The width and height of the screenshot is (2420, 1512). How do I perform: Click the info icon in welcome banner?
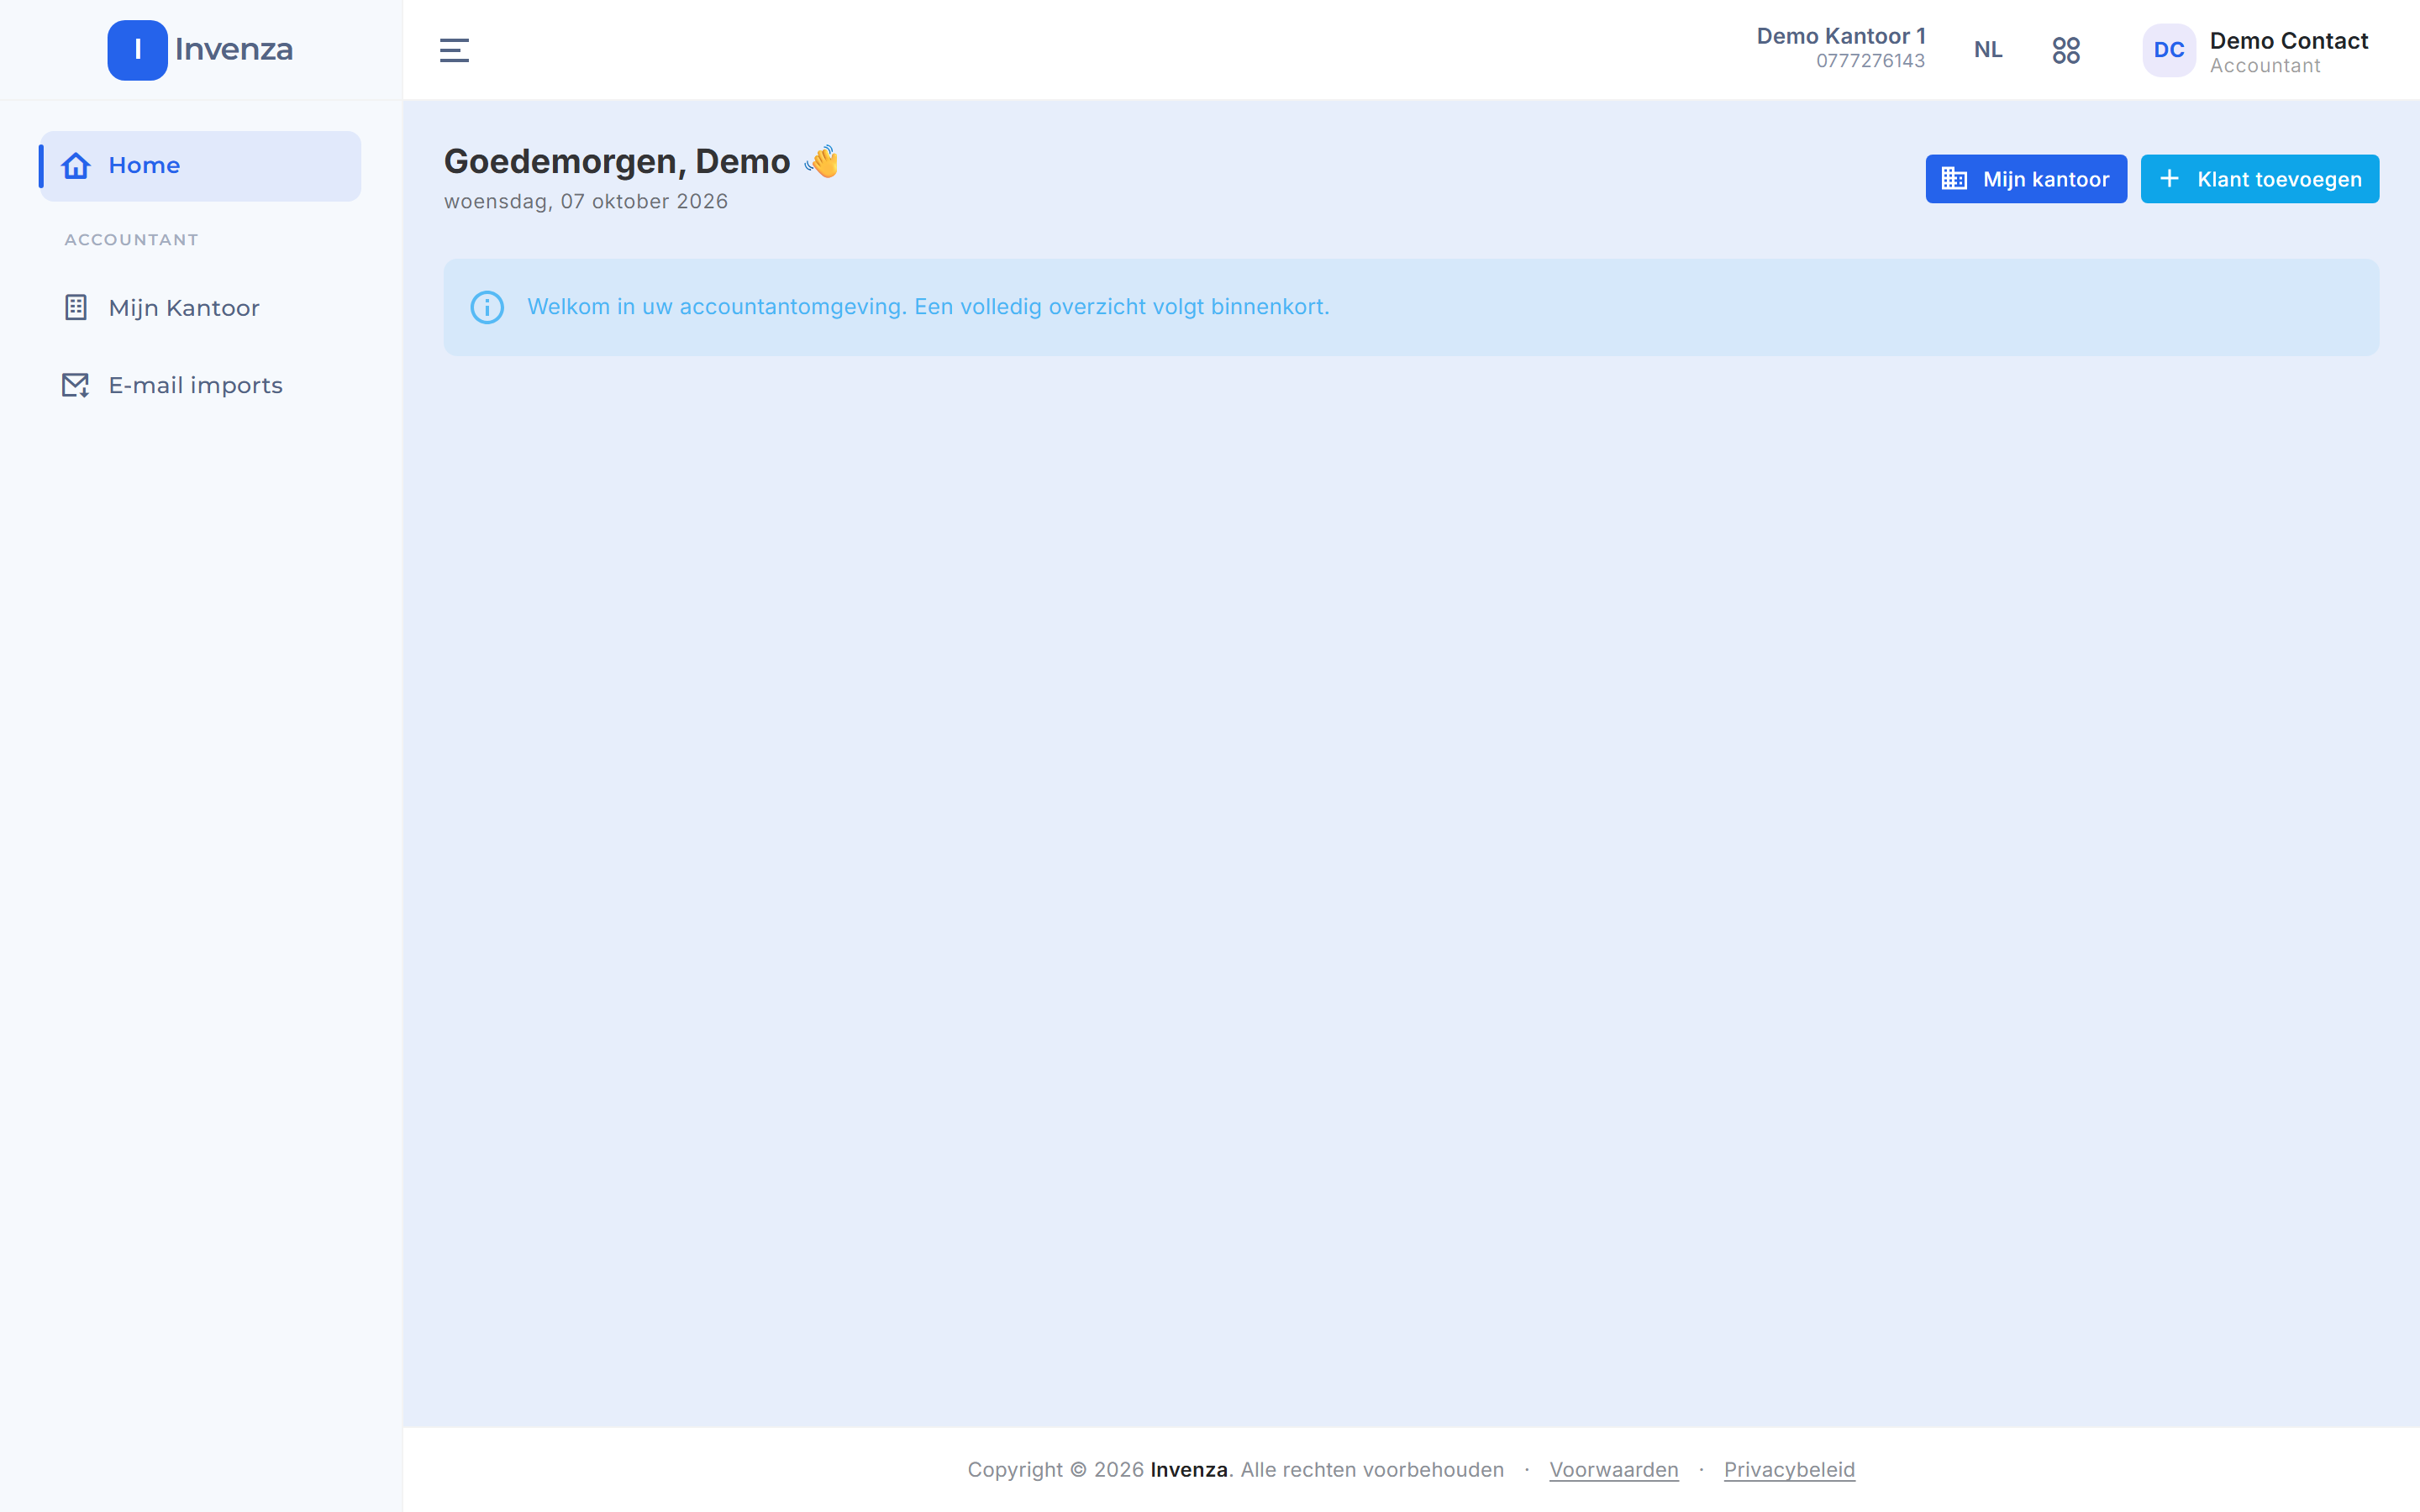pyautogui.click(x=487, y=307)
